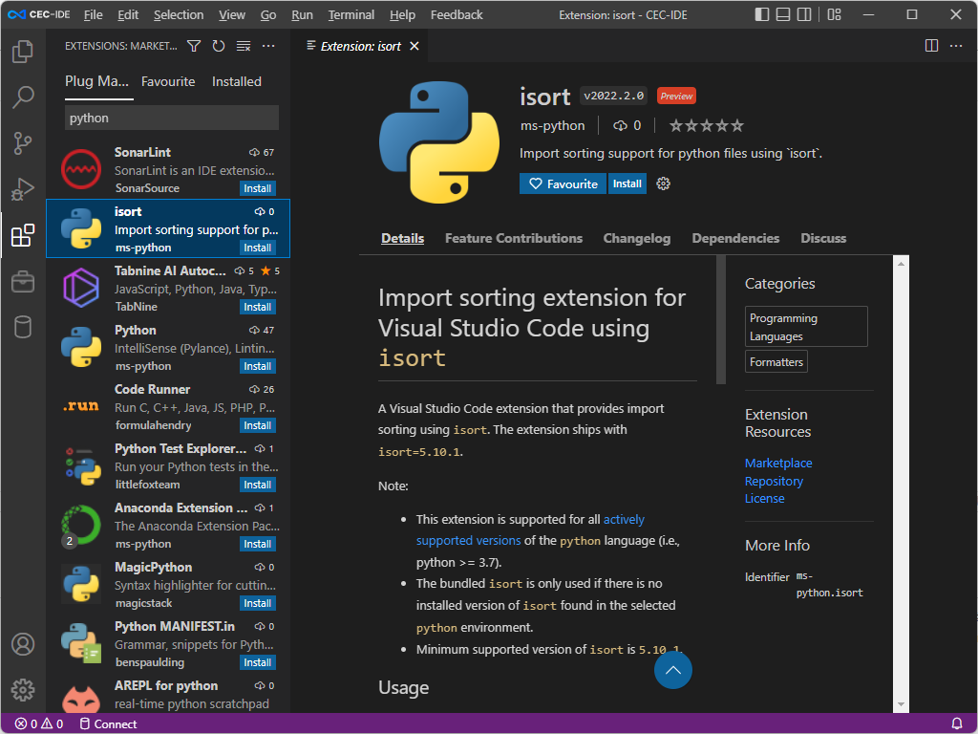The width and height of the screenshot is (978, 734).
Task: Install the isort extension
Action: [627, 183]
